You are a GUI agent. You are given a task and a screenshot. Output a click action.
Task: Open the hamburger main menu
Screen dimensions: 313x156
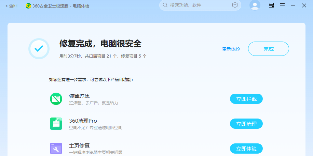pyautogui.click(x=282, y=5)
